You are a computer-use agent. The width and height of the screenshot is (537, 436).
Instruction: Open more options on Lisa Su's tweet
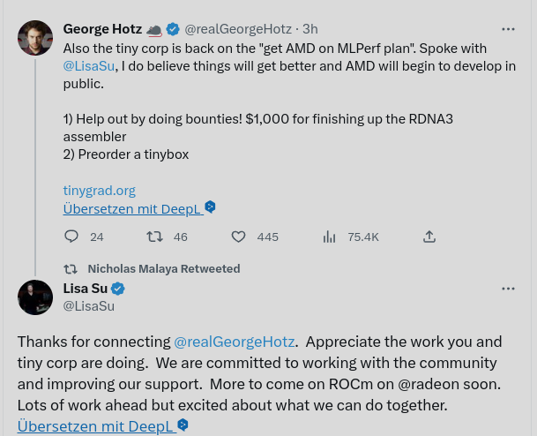(x=508, y=289)
